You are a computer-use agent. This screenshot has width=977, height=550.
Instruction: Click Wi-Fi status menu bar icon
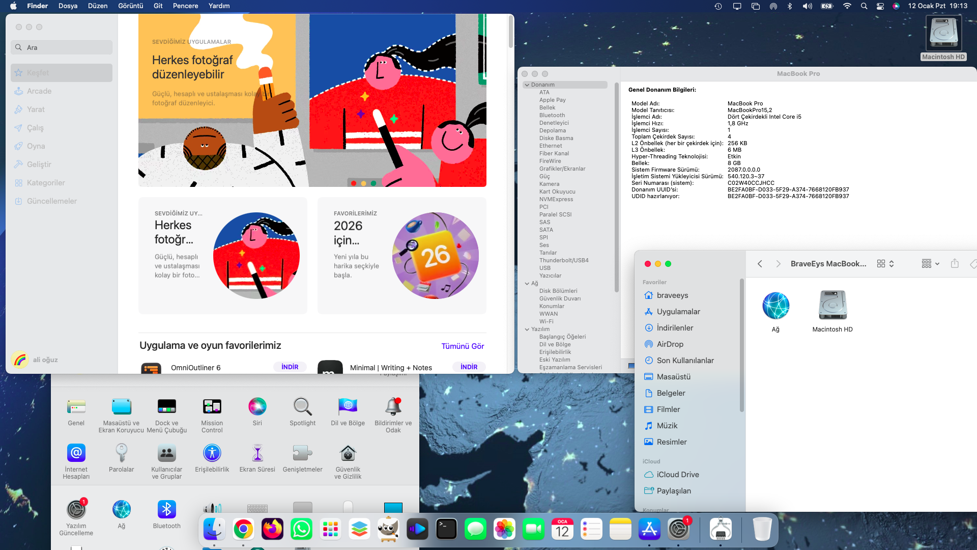pyautogui.click(x=847, y=6)
